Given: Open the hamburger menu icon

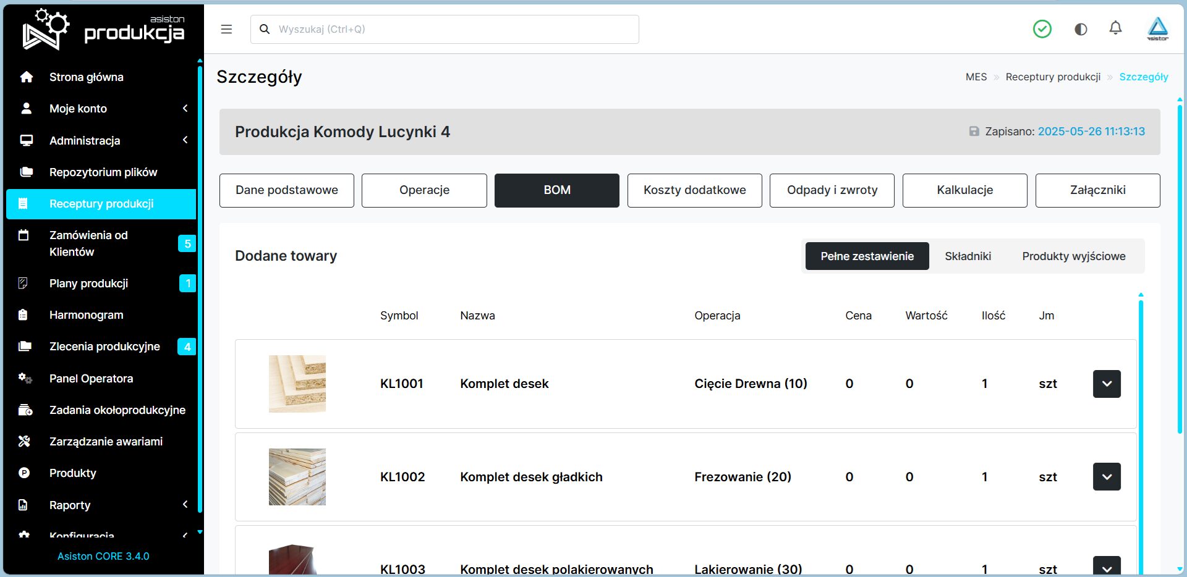Looking at the screenshot, I should coord(226,29).
